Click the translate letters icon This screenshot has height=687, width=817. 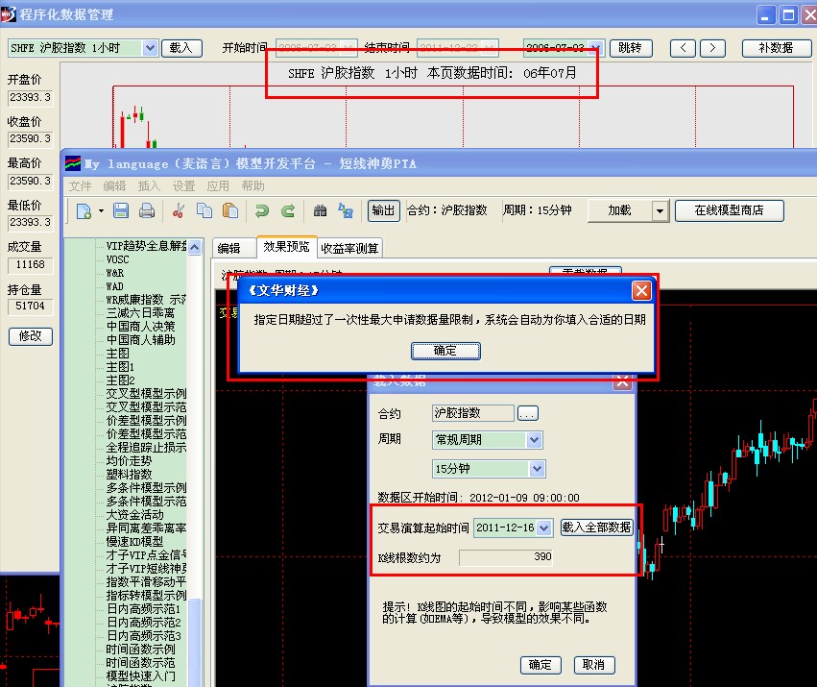[x=347, y=211]
